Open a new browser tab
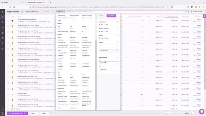 (50, 2)
